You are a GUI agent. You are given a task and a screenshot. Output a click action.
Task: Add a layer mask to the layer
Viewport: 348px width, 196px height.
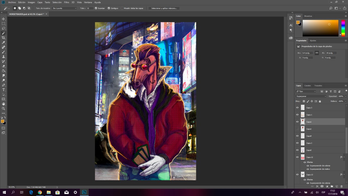click(x=322, y=186)
